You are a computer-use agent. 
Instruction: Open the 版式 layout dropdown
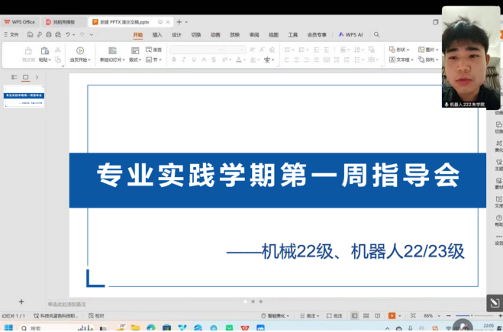click(x=134, y=60)
